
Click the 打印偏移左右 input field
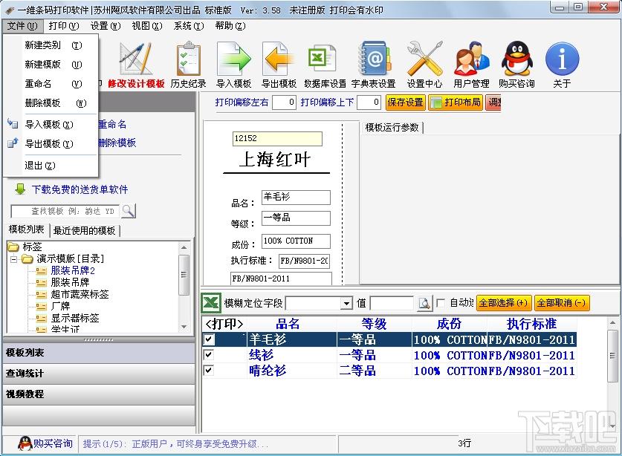pos(284,102)
